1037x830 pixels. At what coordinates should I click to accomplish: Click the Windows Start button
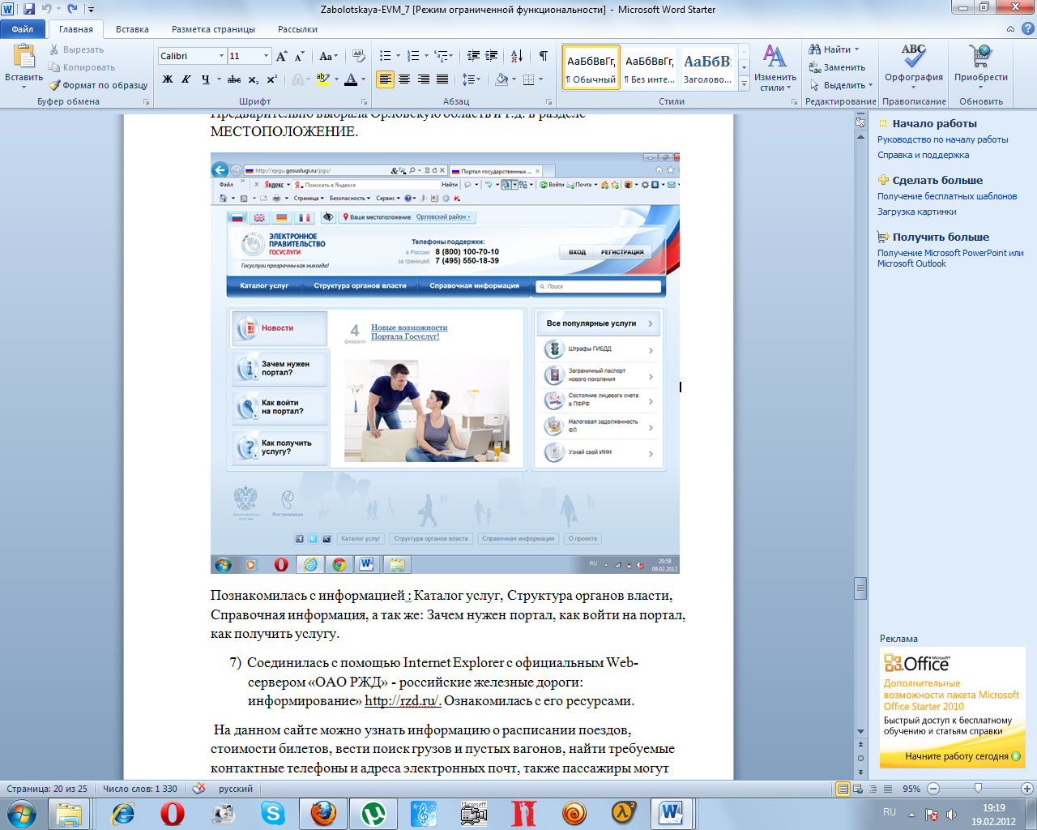click(x=21, y=812)
